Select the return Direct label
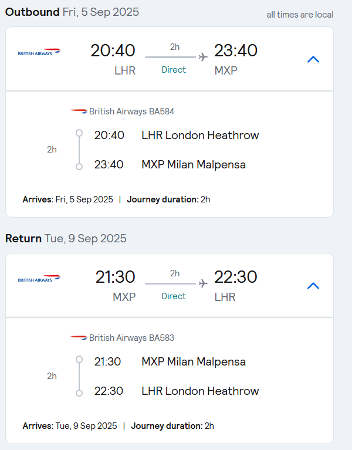This screenshot has width=352, height=450. (x=174, y=296)
